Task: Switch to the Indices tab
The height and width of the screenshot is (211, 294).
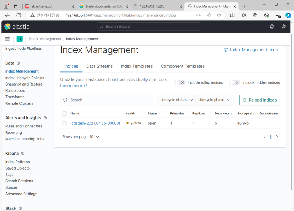Action: pyautogui.click(x=71, y=66)
